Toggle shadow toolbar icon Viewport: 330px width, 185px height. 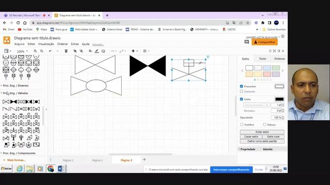(x=103, y=51)
